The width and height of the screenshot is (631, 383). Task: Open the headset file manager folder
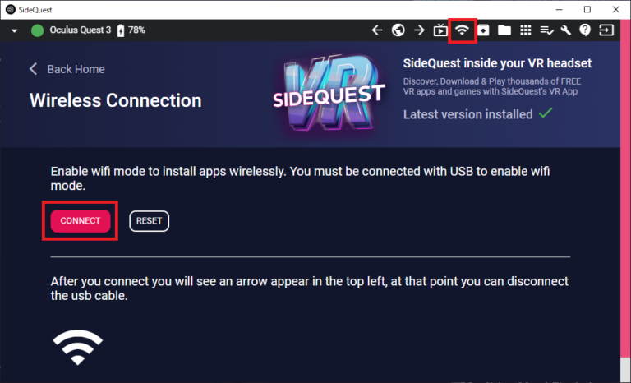[x=504, y=30]
